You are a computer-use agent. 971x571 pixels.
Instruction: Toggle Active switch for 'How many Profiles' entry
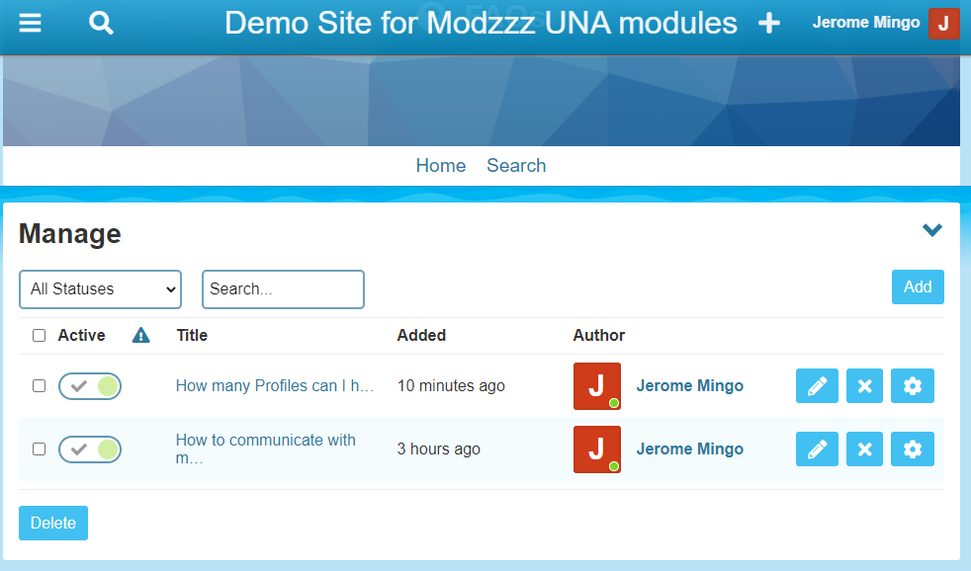click(90, 386)
